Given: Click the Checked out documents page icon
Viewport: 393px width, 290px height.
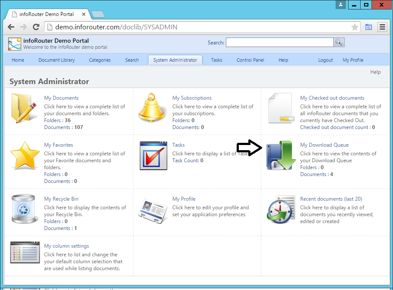Looking at the screenshot, I should 281,108.
